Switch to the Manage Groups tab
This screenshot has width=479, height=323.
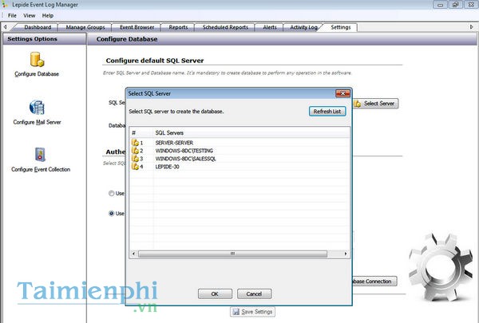coord(85,27)
